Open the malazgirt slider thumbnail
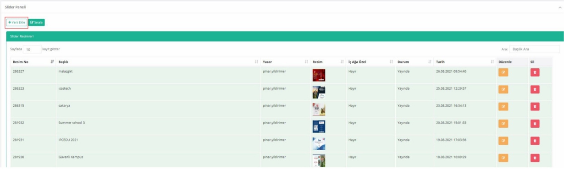 coord(319,75)
